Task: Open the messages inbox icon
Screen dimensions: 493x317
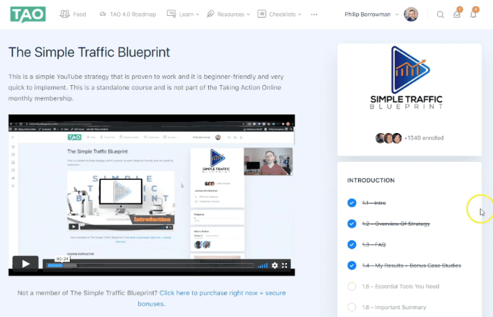Action: [457, 15]
